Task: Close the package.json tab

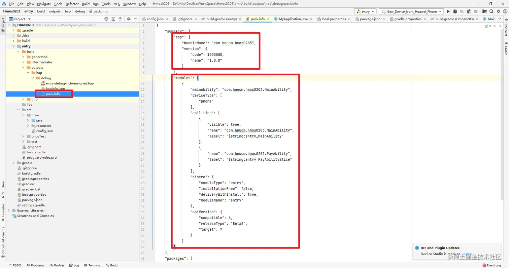Action: tap(384, 19)
